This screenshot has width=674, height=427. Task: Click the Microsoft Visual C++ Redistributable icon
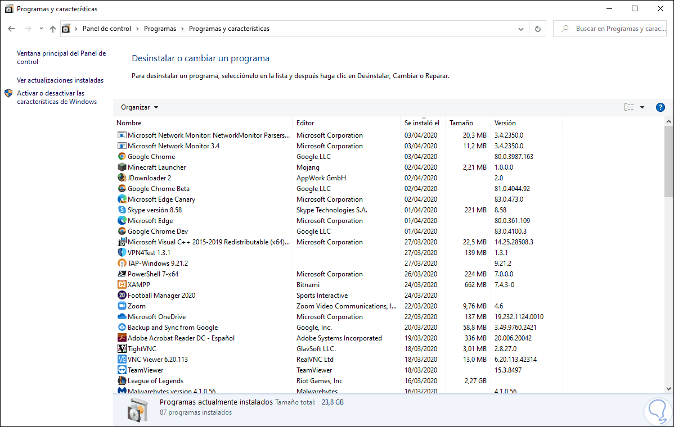point(122,242)
